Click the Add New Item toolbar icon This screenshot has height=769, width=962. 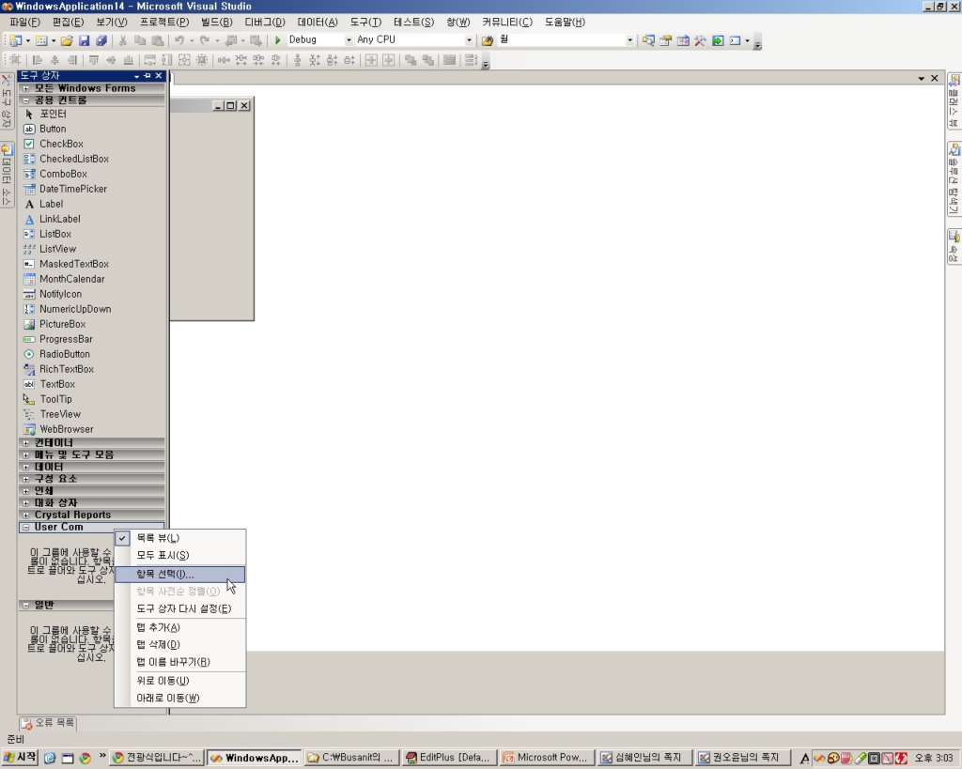pos(41,40)
